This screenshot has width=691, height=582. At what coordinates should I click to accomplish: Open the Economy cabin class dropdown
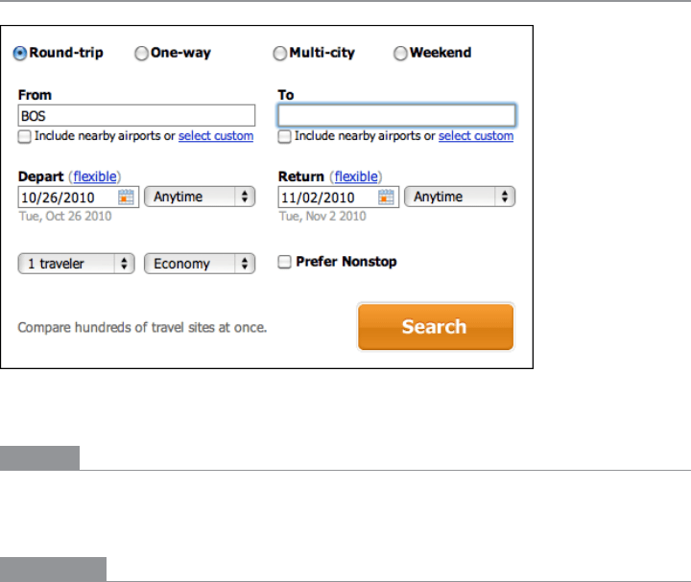(x=199, y=264)
